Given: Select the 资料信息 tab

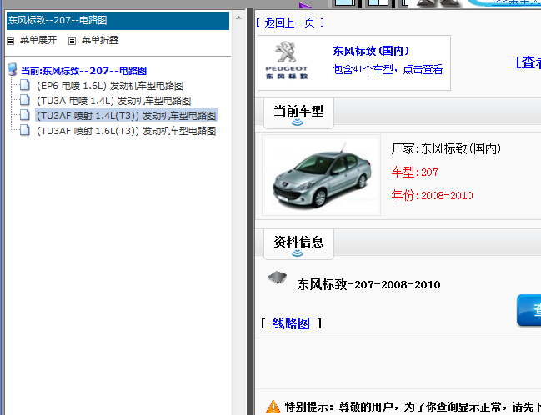Looking at the screenshot, I should tap(298, 242).
